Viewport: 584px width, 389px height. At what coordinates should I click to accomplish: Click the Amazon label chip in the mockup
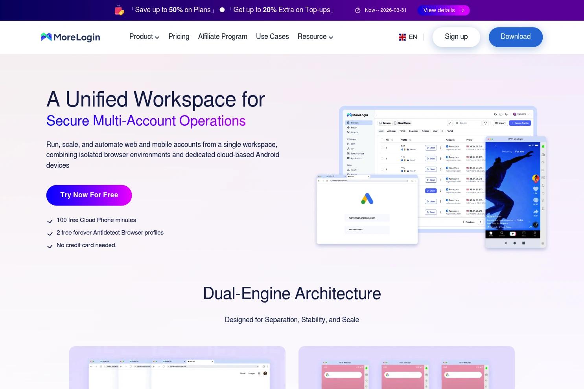pyautogui.click(x=426, y=131)
